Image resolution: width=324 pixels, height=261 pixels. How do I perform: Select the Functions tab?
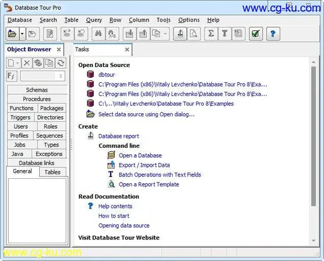point(22,108)
